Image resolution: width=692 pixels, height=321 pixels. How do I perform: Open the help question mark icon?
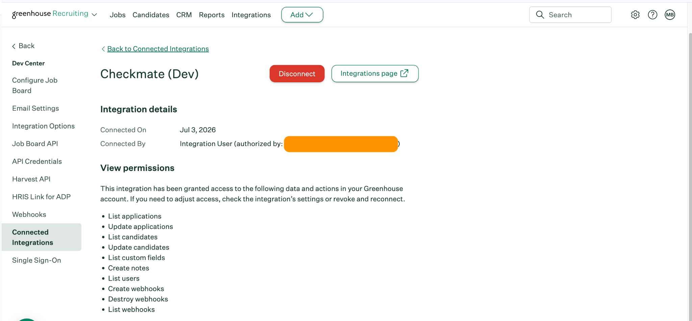(652, 15)
